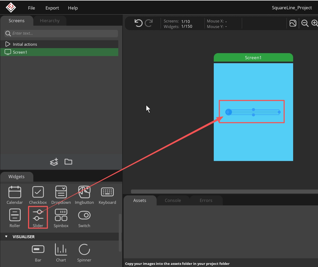The height and width of the screenshot is (267, 318).
Task: Click the Mouse X label
Action: [x=215, y=21]
